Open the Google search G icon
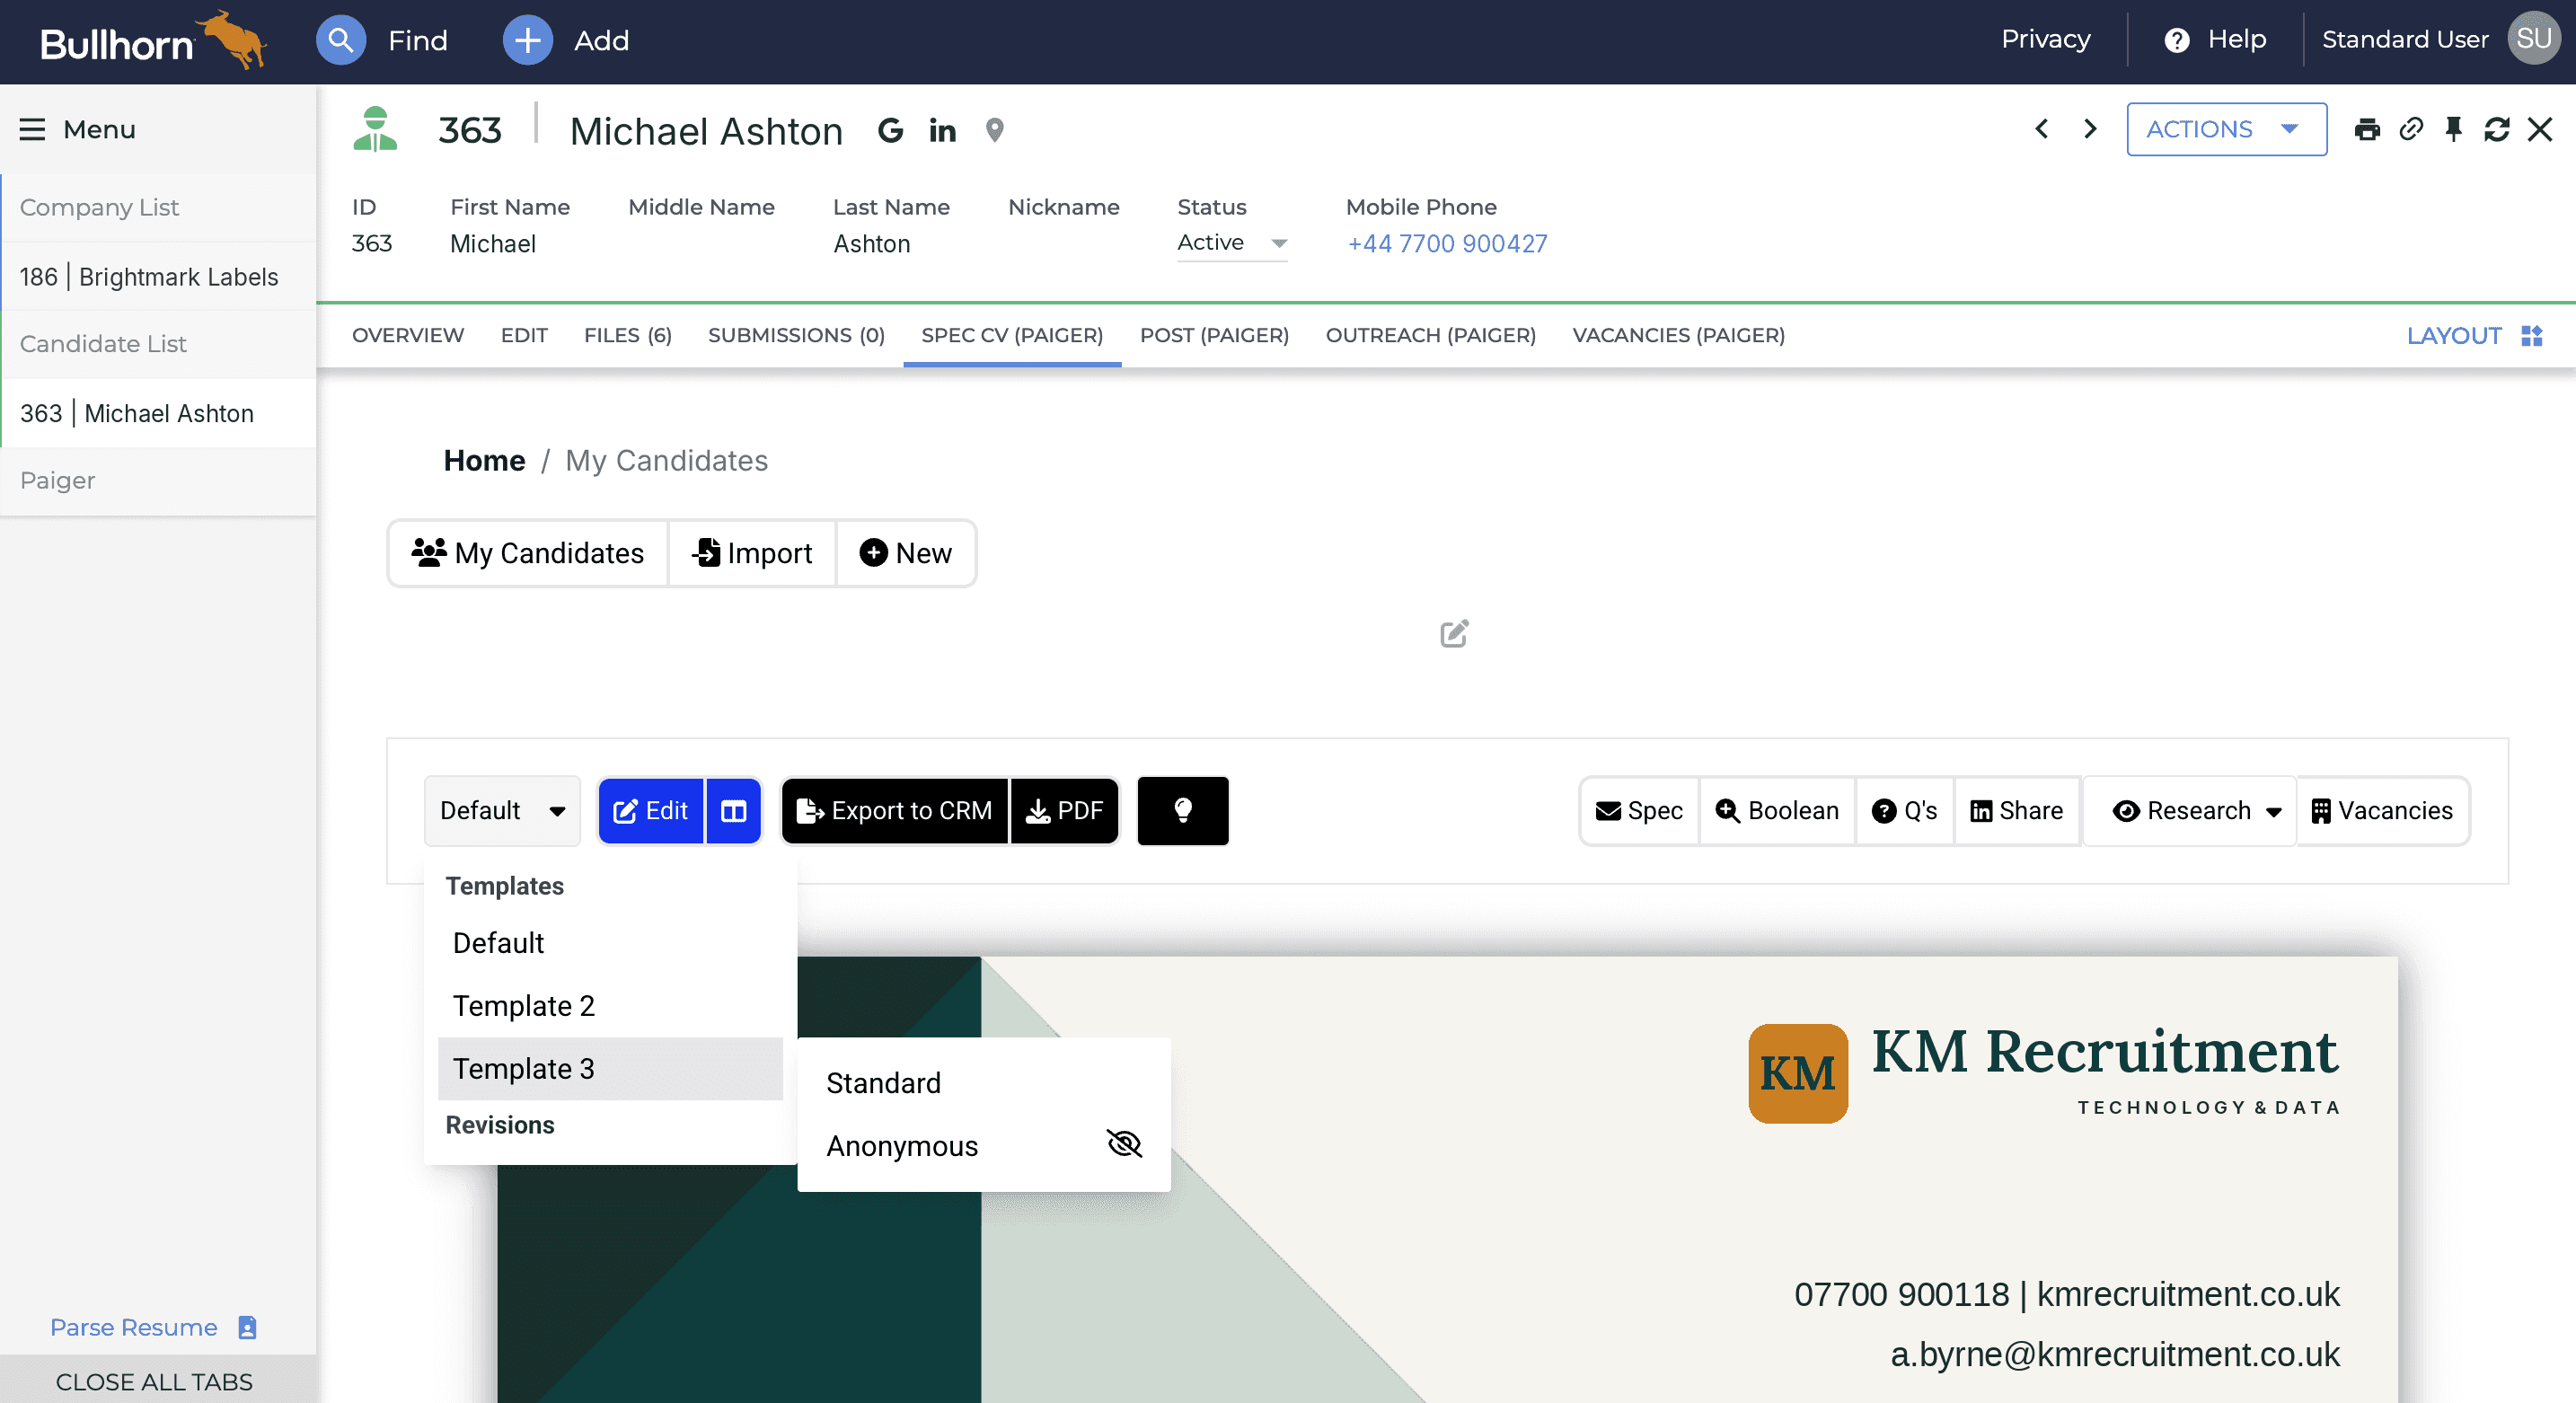Image resolution: width=2576 pixels, height=1403 pixels. pos(890,130)
